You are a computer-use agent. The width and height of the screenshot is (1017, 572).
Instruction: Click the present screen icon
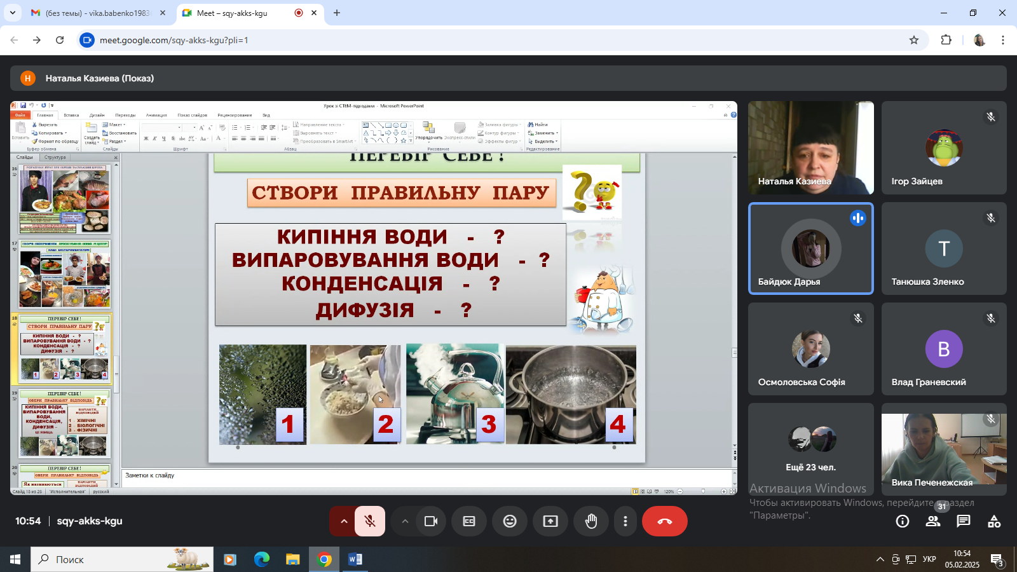click(x=550, y=521)
